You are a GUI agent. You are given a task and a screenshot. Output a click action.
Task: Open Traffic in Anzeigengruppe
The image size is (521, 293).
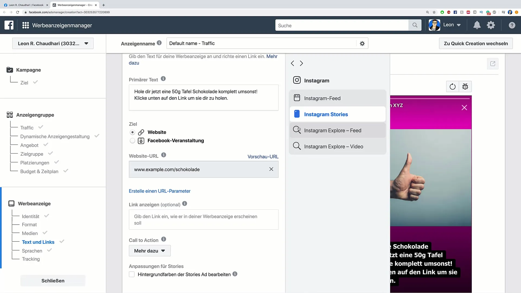tap(27, 128)
